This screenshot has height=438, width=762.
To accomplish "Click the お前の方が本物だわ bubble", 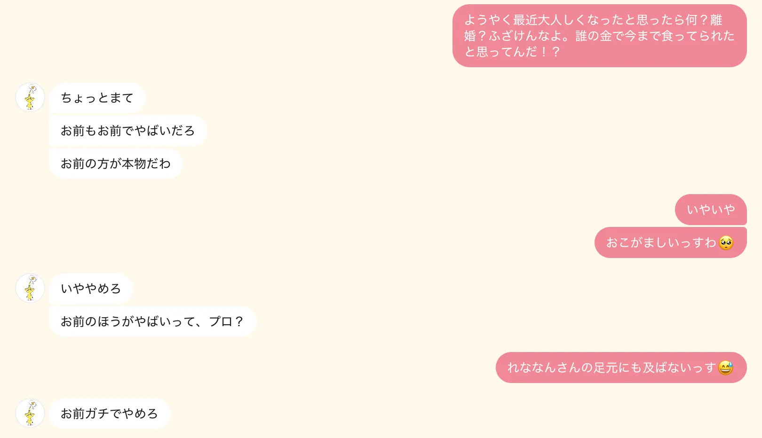I will [x=116, y=164].
